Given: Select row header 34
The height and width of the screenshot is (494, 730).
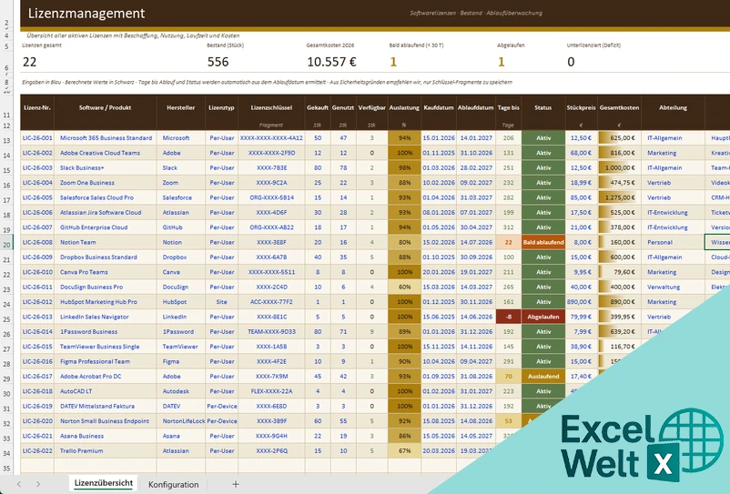Looking at the screenshot, I should [x=6, y=451].
